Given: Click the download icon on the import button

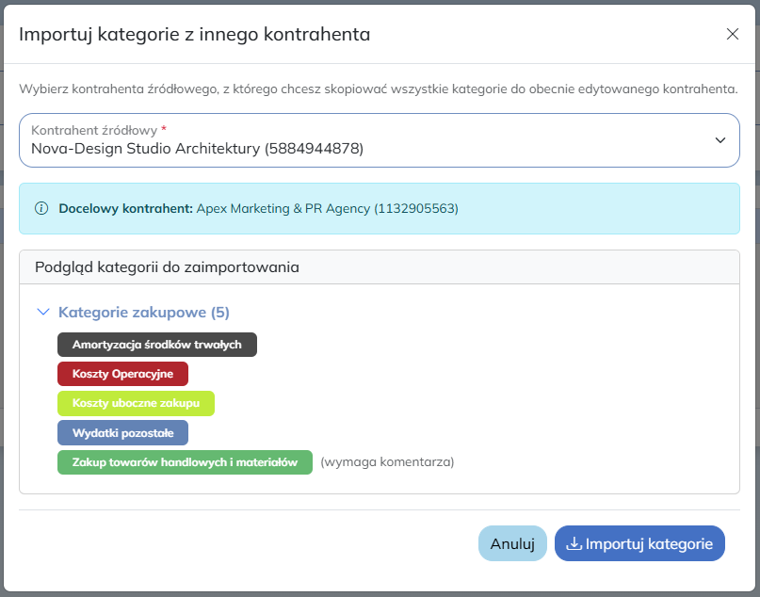Looking at the screenshot, I should (573, 543).
